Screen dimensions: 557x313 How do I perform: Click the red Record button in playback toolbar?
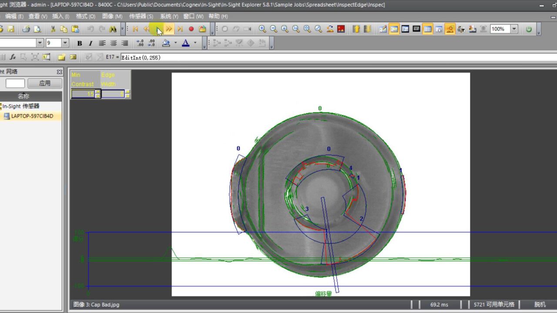[191, 29]
